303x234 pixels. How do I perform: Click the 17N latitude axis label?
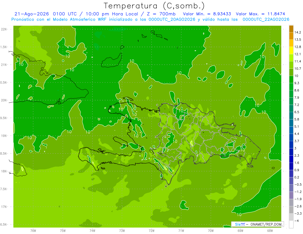pyautogui.click(x=4, y=207)
